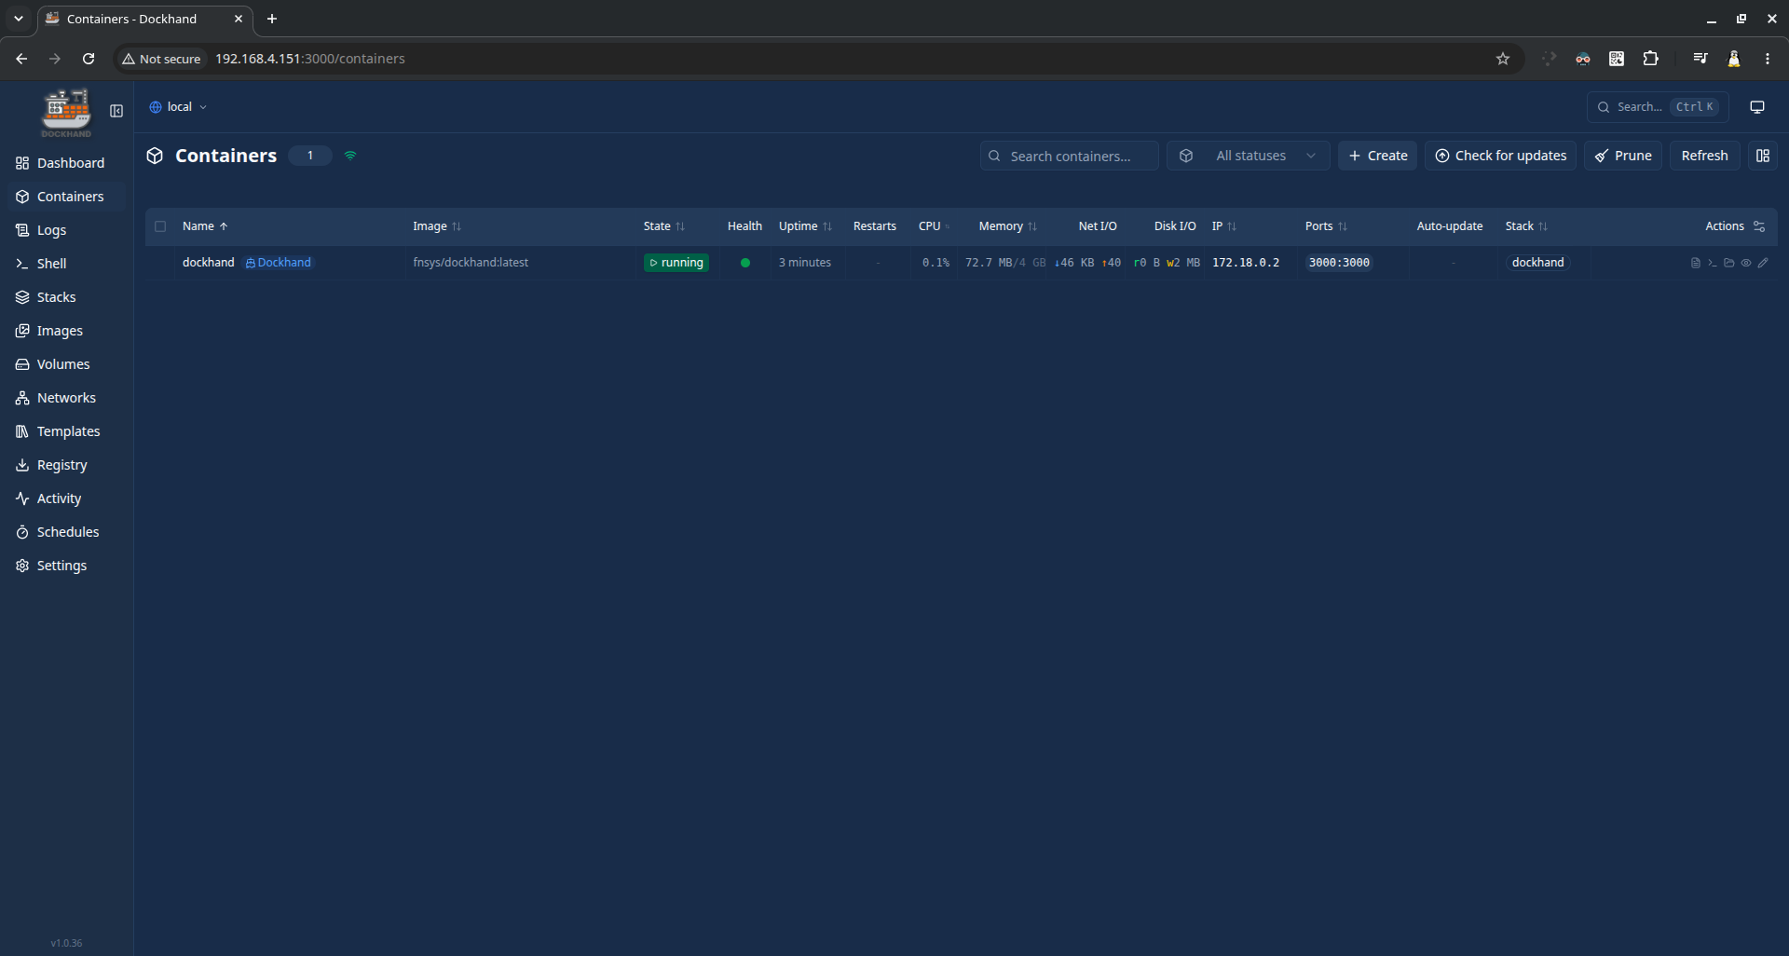The width and height of the screenshot is (1789, 956).
Task: Open browser profile avatar
Action: tap(1734, 59)
